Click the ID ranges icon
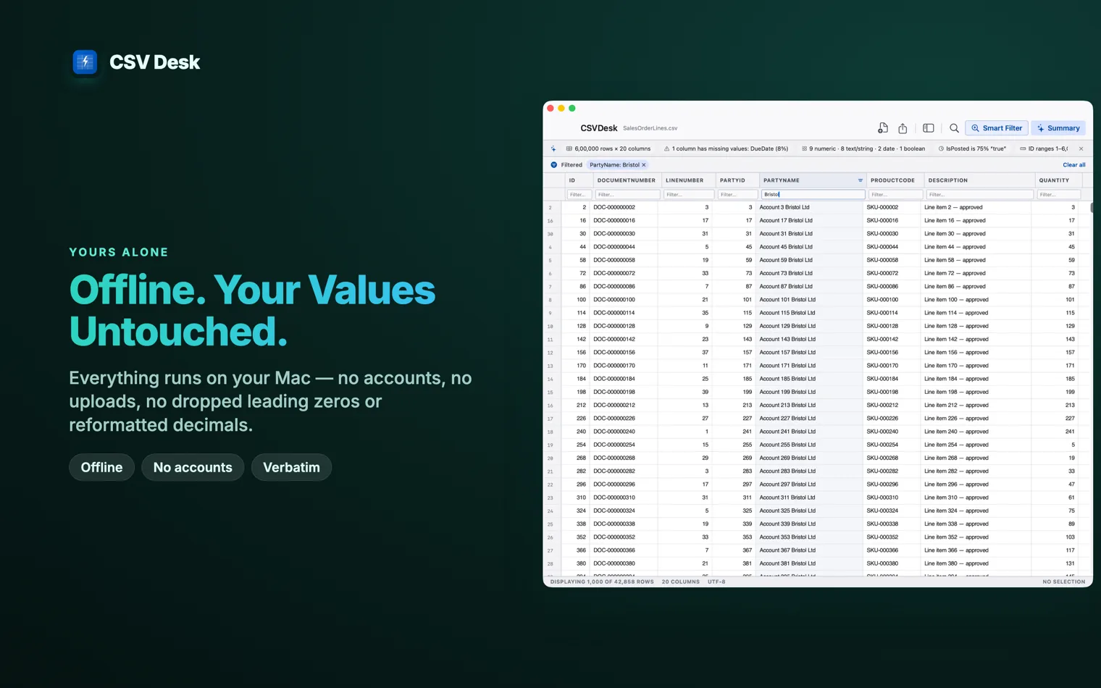The height and width of the screenshot is (688, 1101). point(1023,148)
